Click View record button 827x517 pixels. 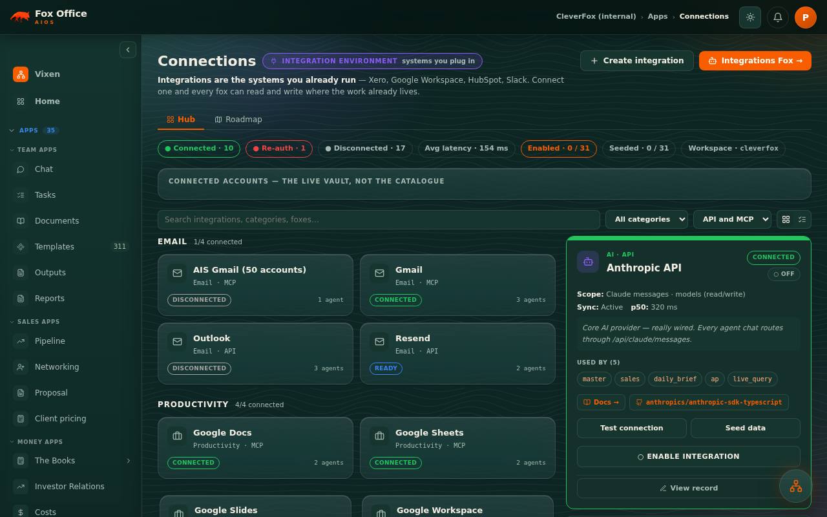689,489
